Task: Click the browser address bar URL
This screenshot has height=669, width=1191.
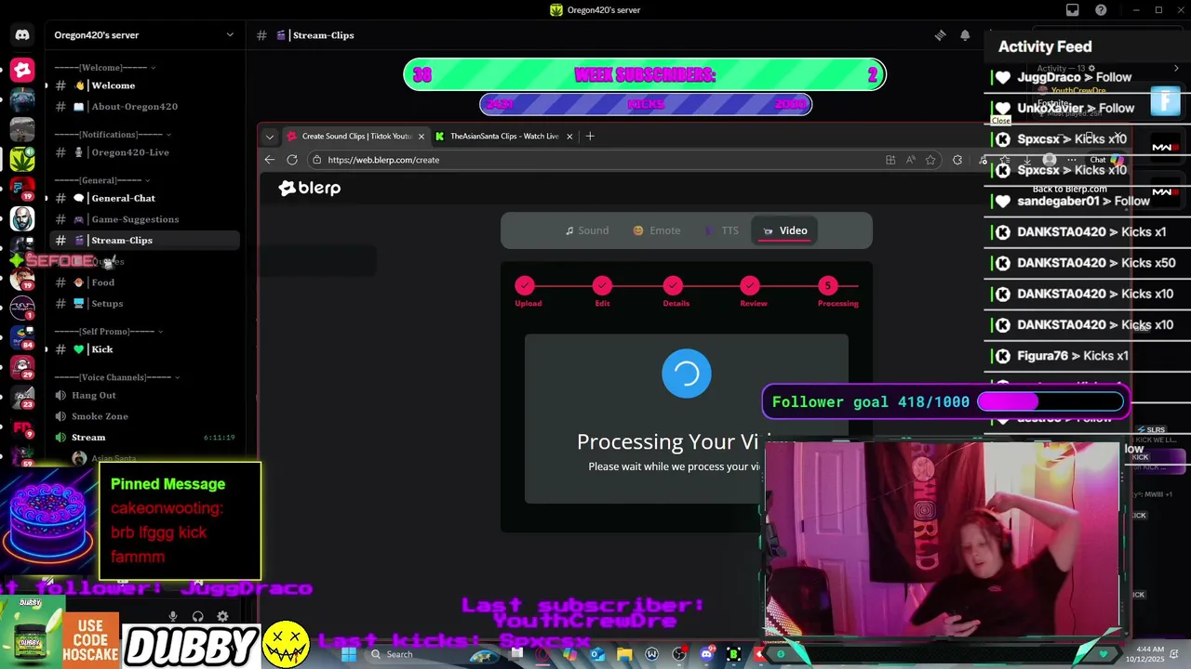Action: tap(382, 160)
